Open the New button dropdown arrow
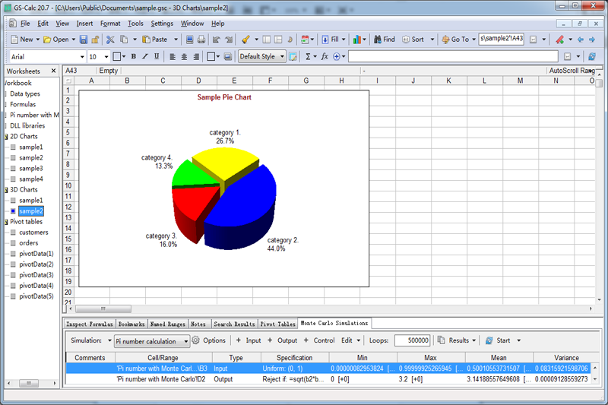This screenshot has width=608, height=405. pyautogui.click(x=37, y=40)
